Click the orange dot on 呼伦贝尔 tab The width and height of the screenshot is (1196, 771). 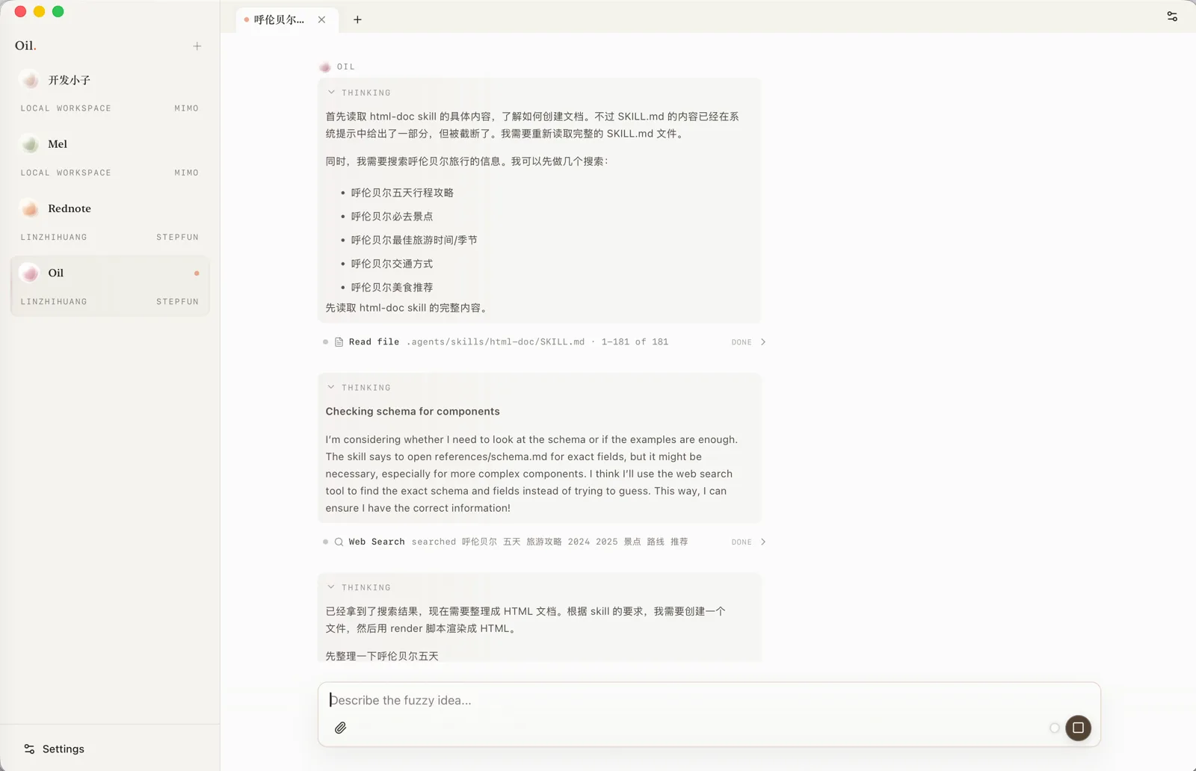pos(246,19)
